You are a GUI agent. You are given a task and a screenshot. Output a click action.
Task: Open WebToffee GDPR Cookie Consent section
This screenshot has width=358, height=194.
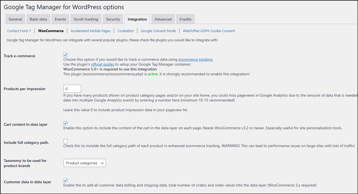click(x=209, y=31)
